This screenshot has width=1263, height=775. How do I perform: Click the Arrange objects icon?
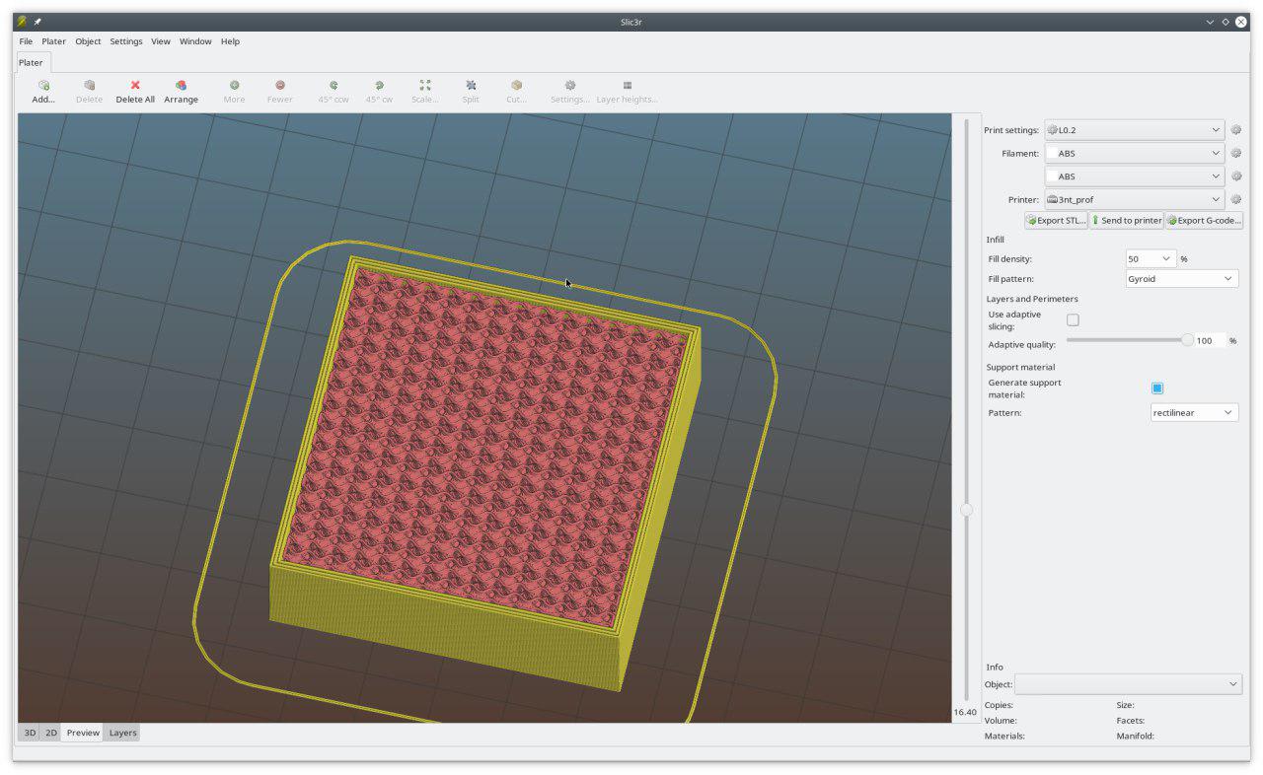point(181,86)
